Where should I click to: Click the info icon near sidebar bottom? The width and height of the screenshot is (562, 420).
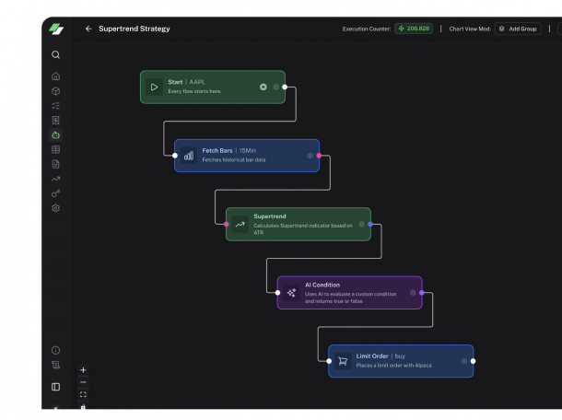[x=56, y=350]
